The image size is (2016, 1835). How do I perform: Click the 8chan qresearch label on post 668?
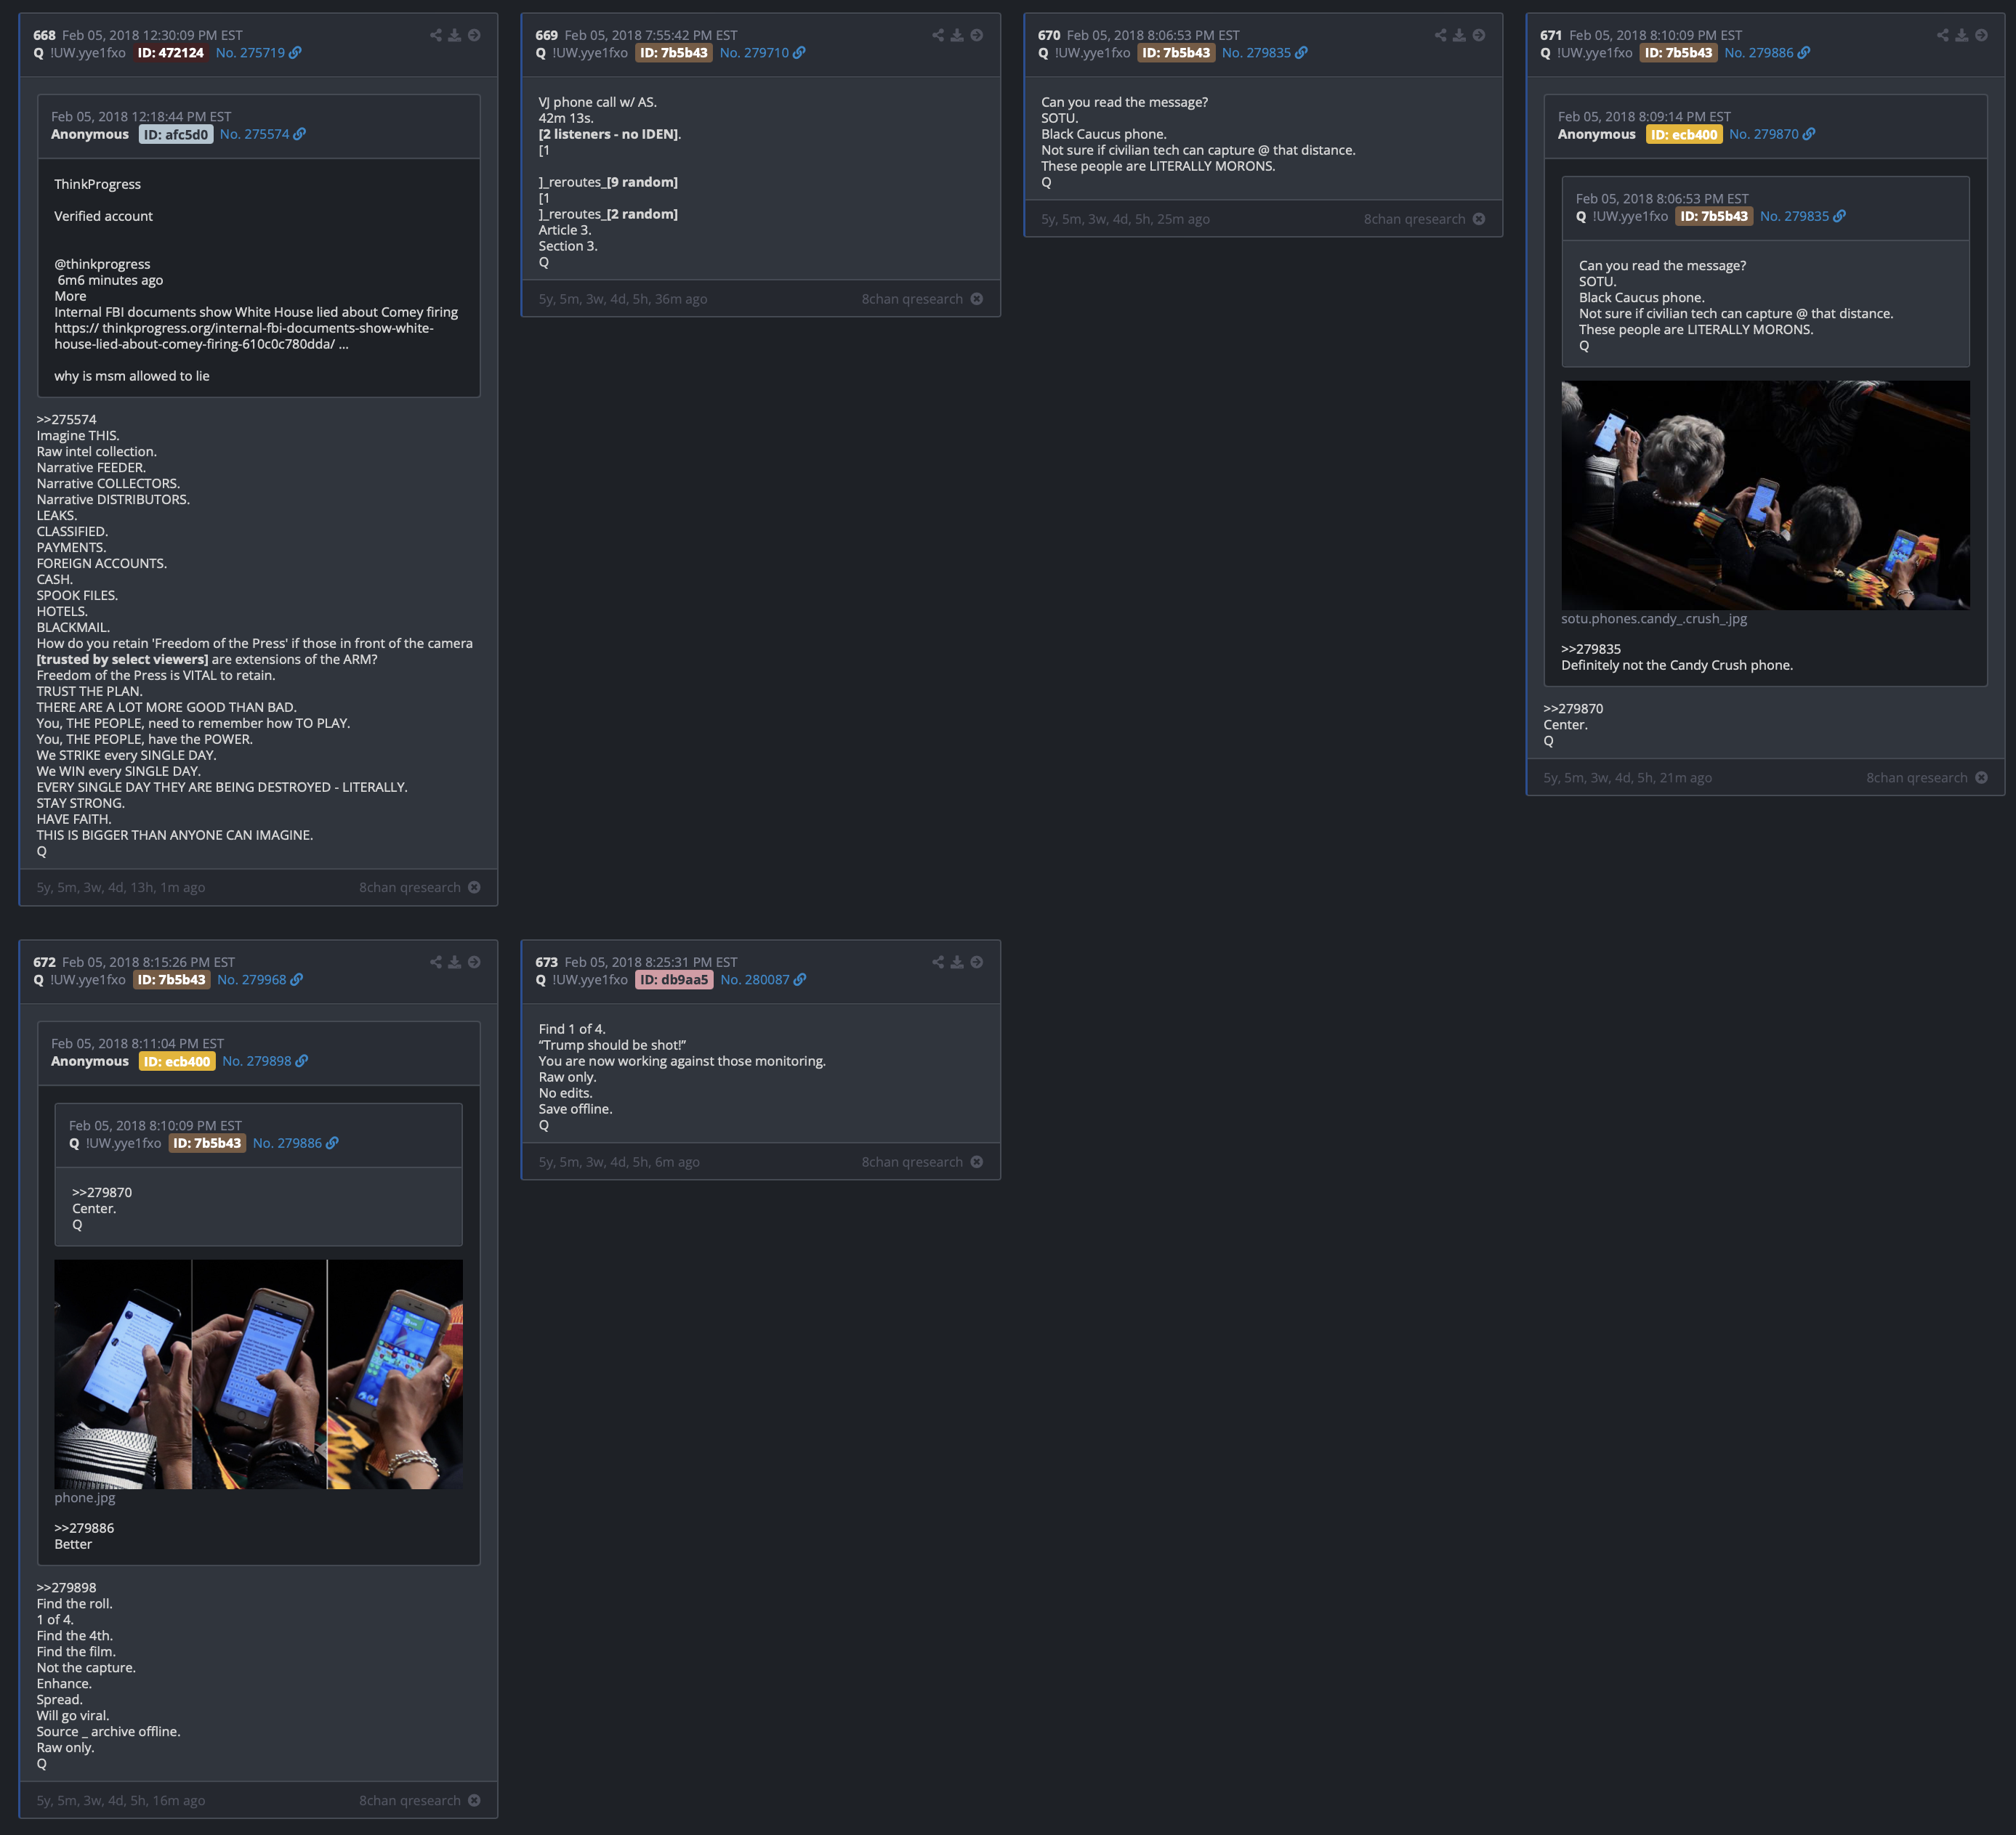[410, 888]
